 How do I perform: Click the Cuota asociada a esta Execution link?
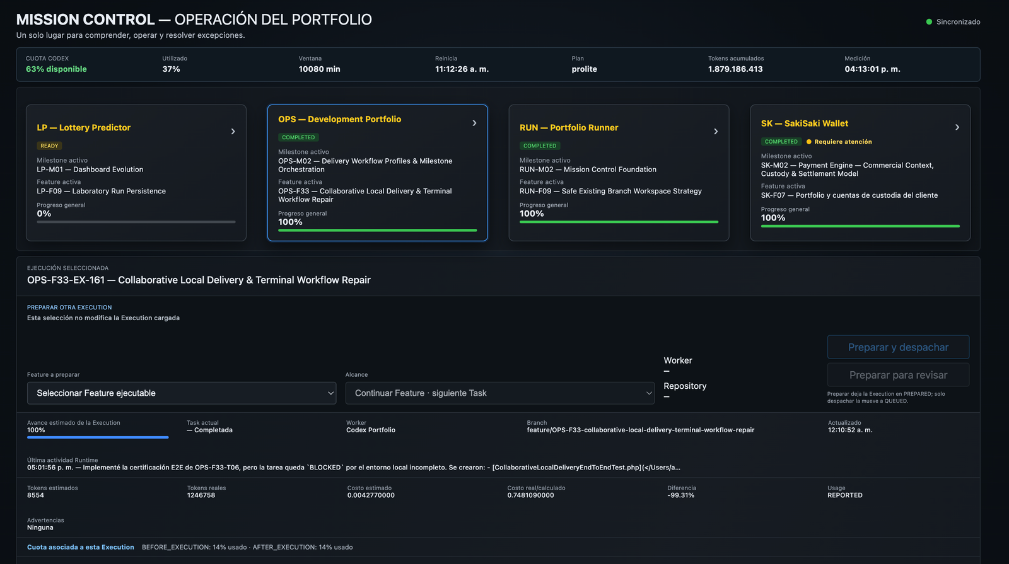click(x=81, y=547)
